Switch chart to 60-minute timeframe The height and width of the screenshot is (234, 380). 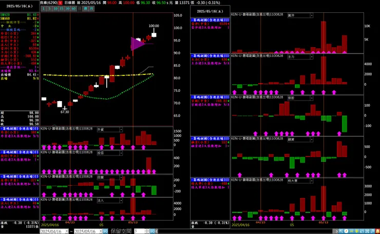pyautogui.click(x=73, y=9)
